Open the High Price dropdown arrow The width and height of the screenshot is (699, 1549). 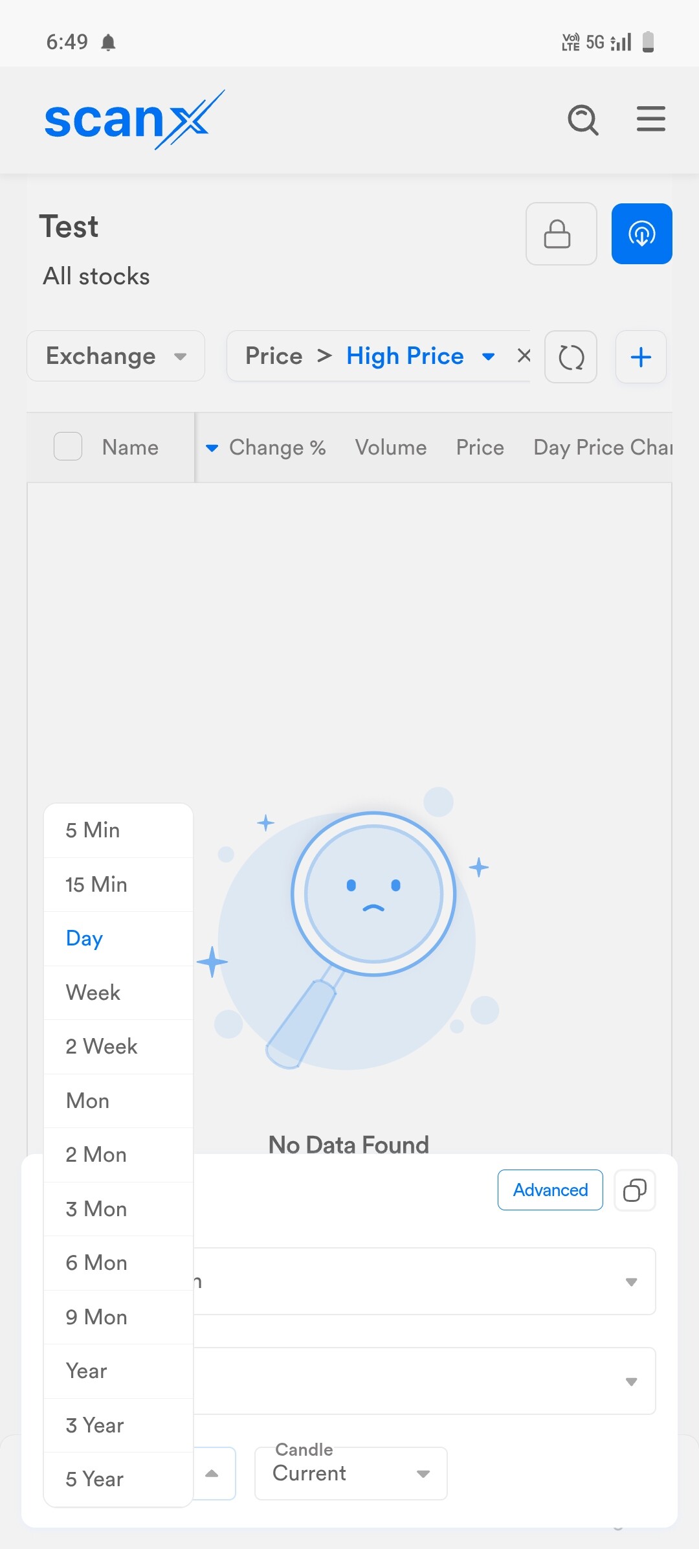(x=488, y=356)
